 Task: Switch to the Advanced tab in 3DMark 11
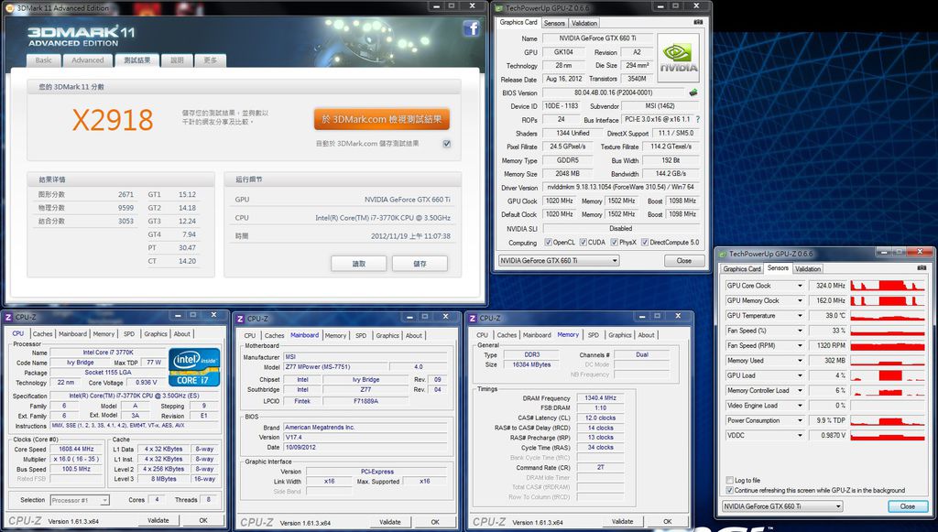(x=87, y=60)
